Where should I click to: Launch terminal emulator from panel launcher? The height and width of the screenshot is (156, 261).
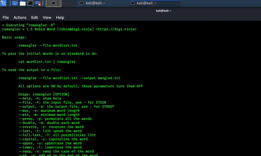click(x=30, y=3)
